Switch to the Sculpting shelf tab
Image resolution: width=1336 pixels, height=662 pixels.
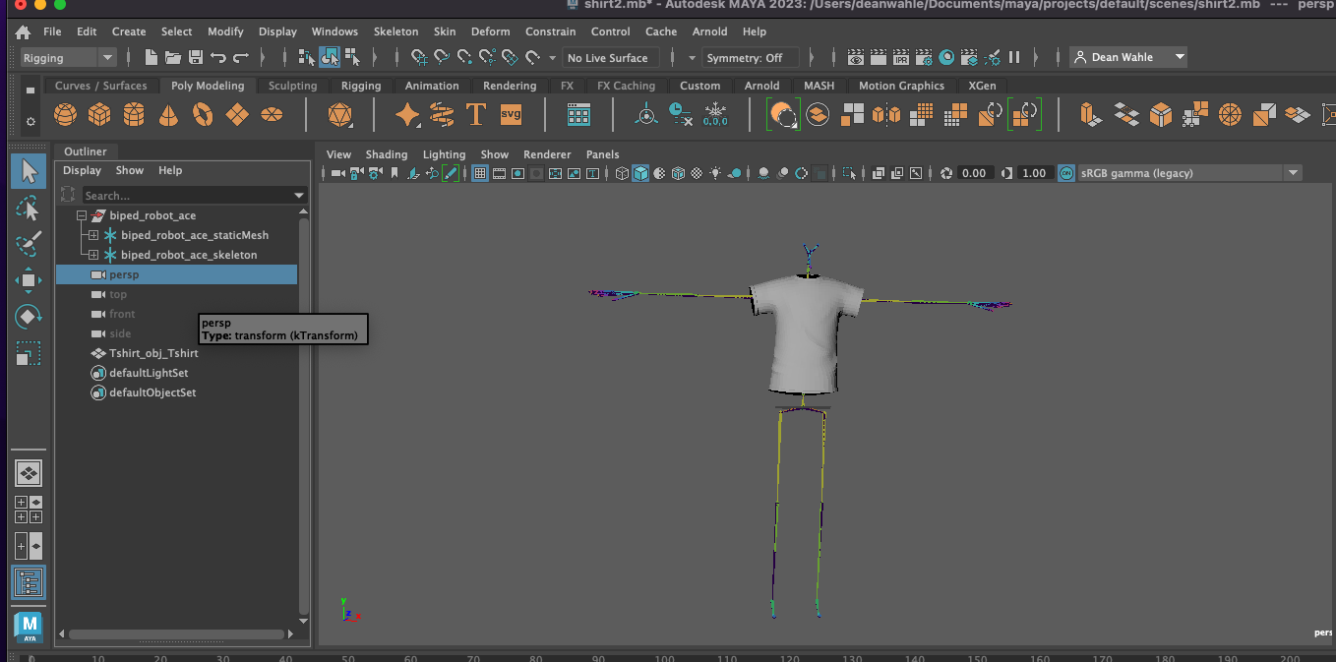pos(292,86)
